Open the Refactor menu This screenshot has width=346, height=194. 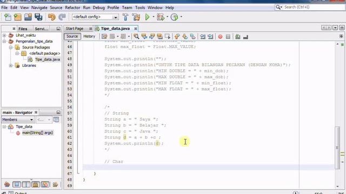(72, 8)
